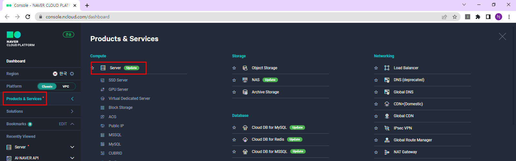Reload the page in Chrome
The width and height of the screenshot is (516, 161).
pyautogui.click(x=28, y=17)
